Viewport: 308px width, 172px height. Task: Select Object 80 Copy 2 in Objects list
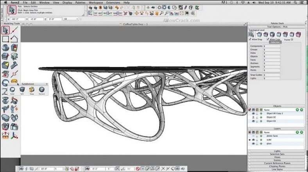[x=274, y=113]
